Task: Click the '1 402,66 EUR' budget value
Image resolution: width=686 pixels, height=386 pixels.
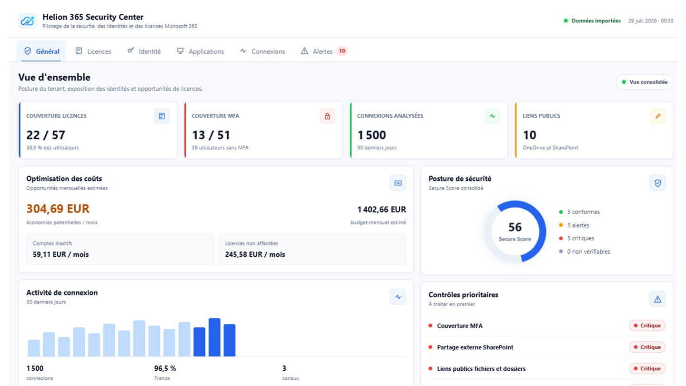Action: coord(382,210)
